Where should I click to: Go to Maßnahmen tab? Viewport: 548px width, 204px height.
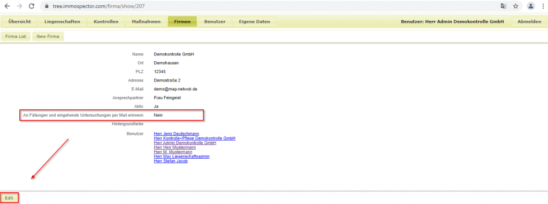tap(146, 22)
